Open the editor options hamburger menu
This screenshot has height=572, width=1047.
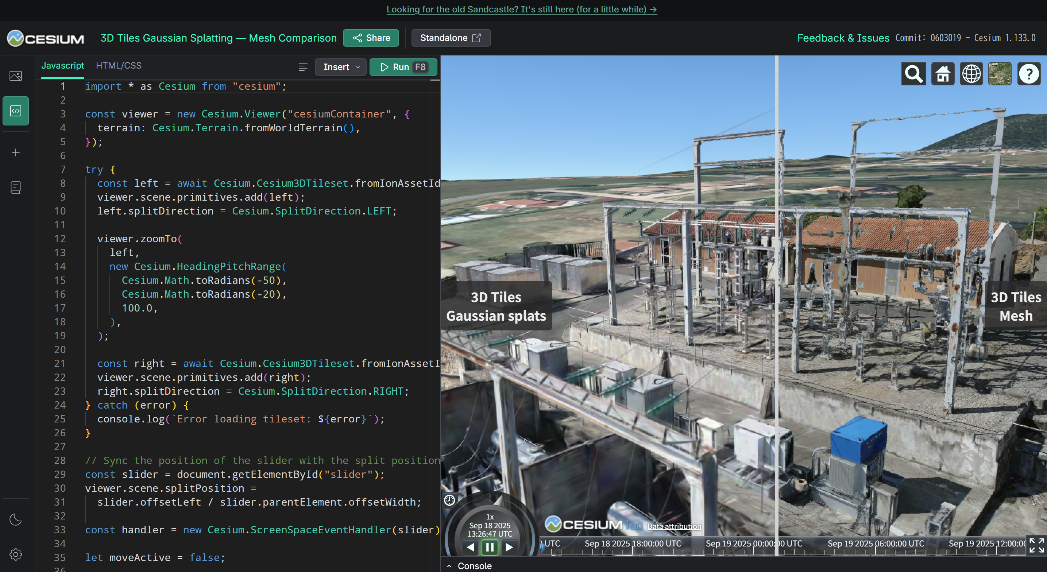click(x=302, y=67)
